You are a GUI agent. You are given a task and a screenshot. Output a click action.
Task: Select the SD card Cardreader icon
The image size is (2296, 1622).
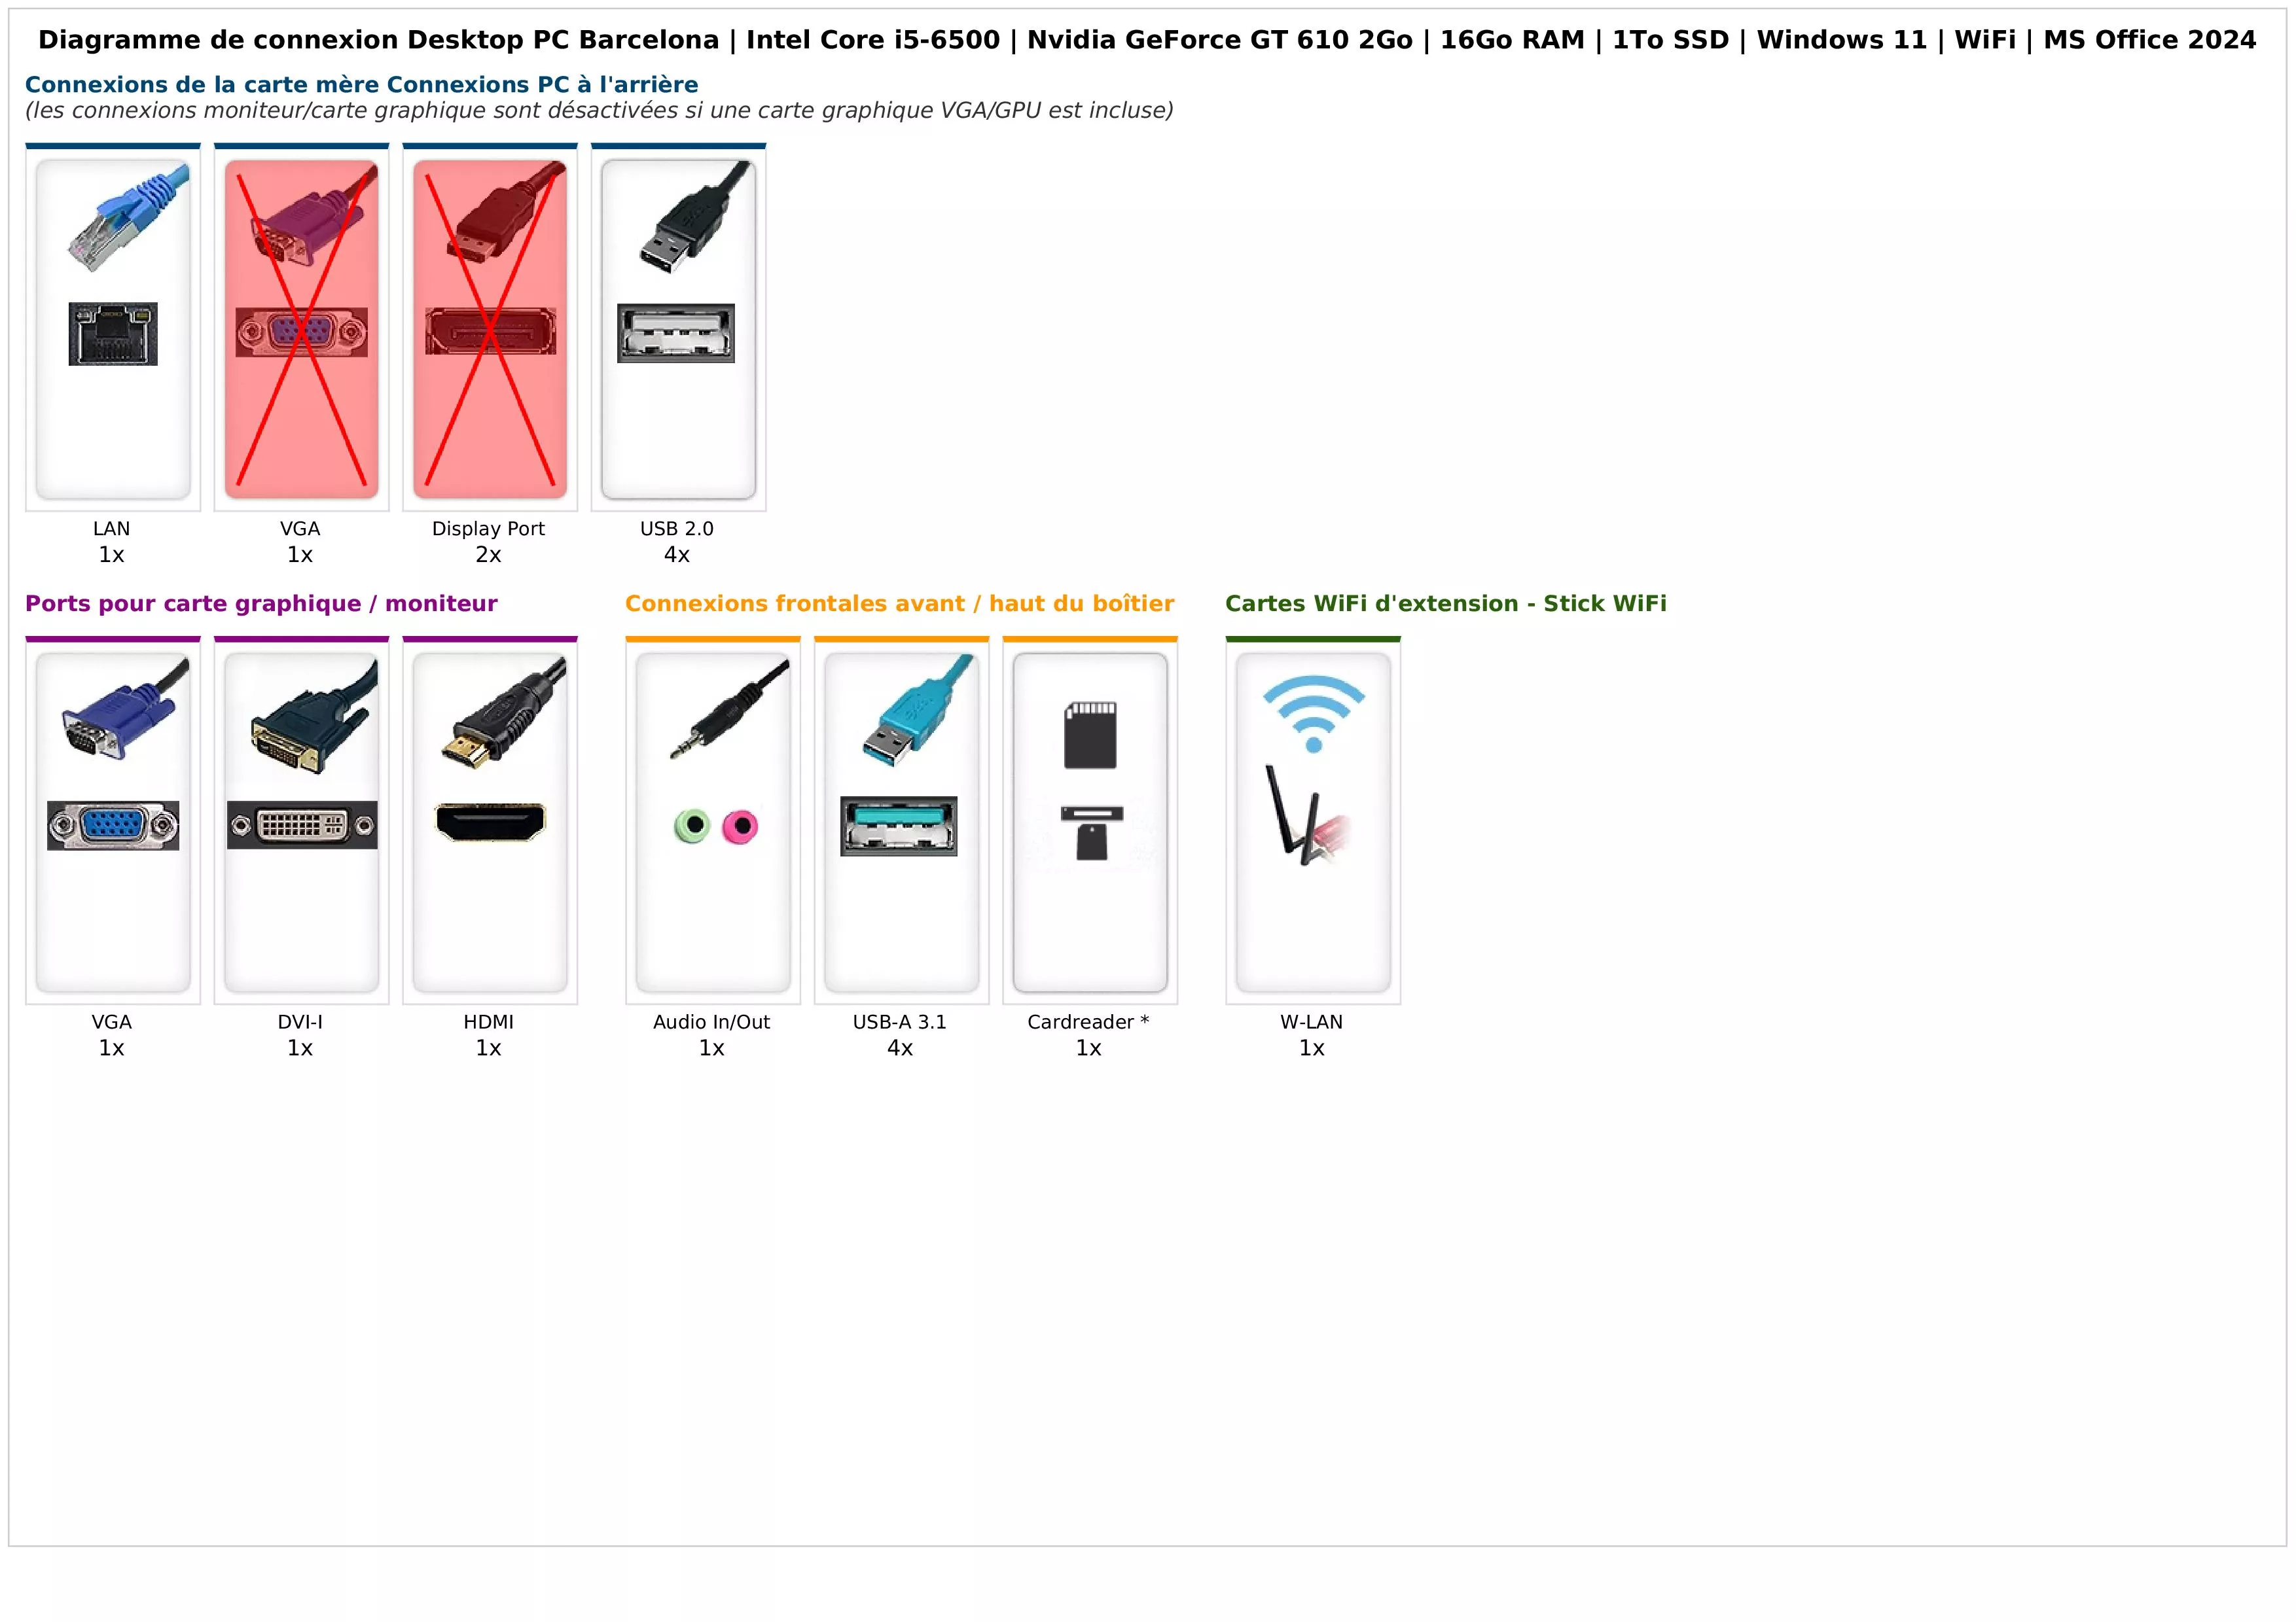[x=1090, y=735]
